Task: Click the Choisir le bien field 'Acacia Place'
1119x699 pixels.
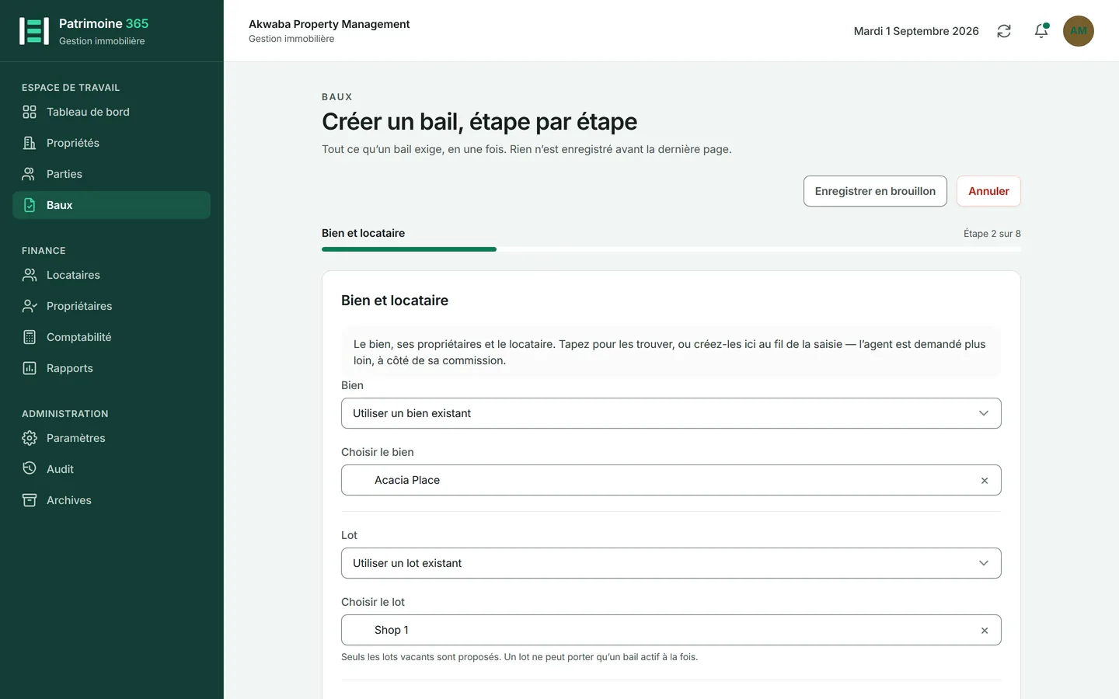Action: (671, 480)
